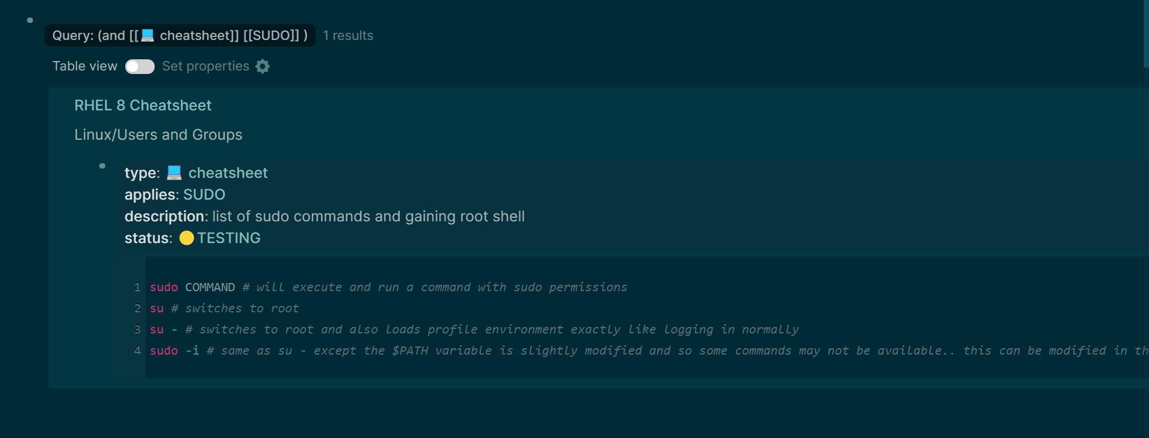Click the sudo COMMAND line in the code block
The width and height of the screenshot is (1149, 438).
coord(388,287)
